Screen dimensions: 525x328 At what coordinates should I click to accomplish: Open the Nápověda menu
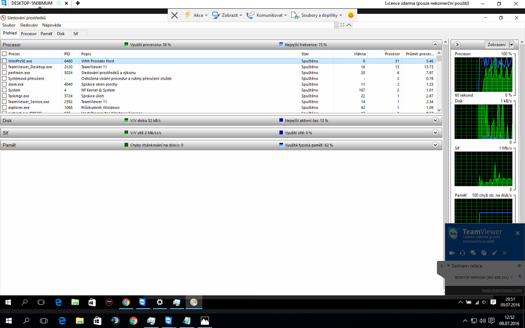point(51,25)
